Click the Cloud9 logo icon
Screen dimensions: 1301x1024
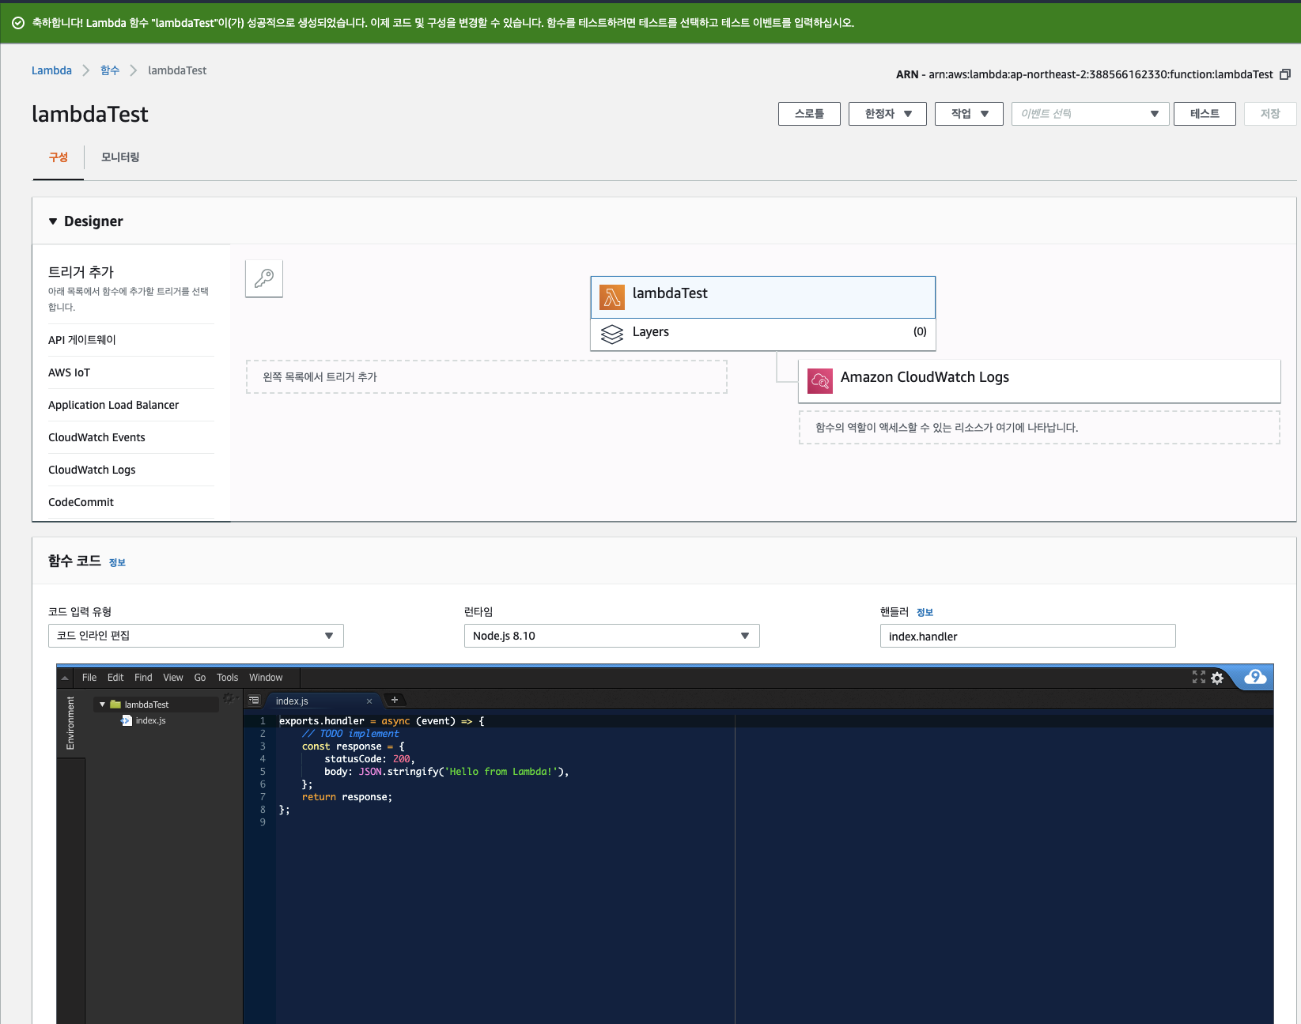pos(1255,677)
